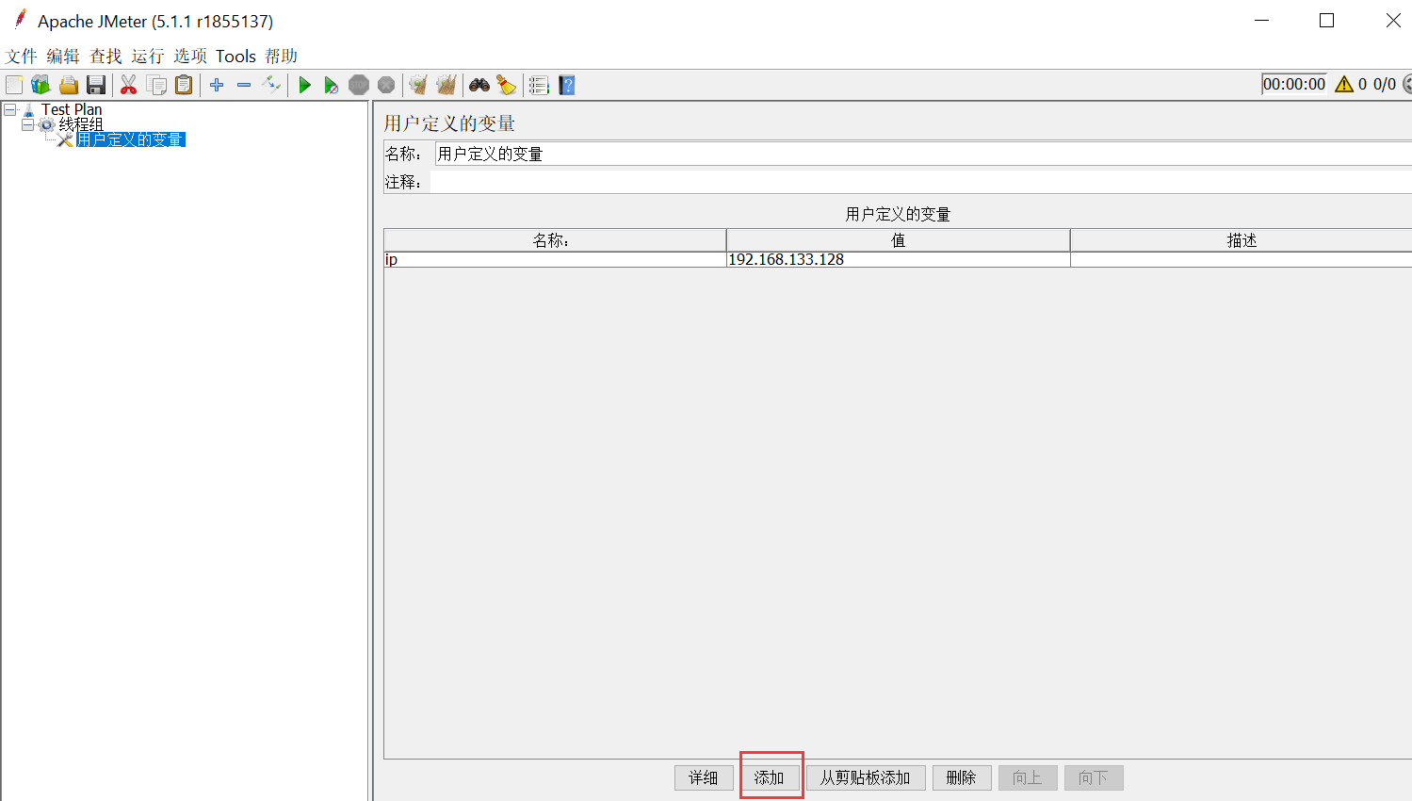Click the 线程组 gear icon
Image resolution: width=1412 pixels, height=801 pixels.
click(x=46, y=124)
